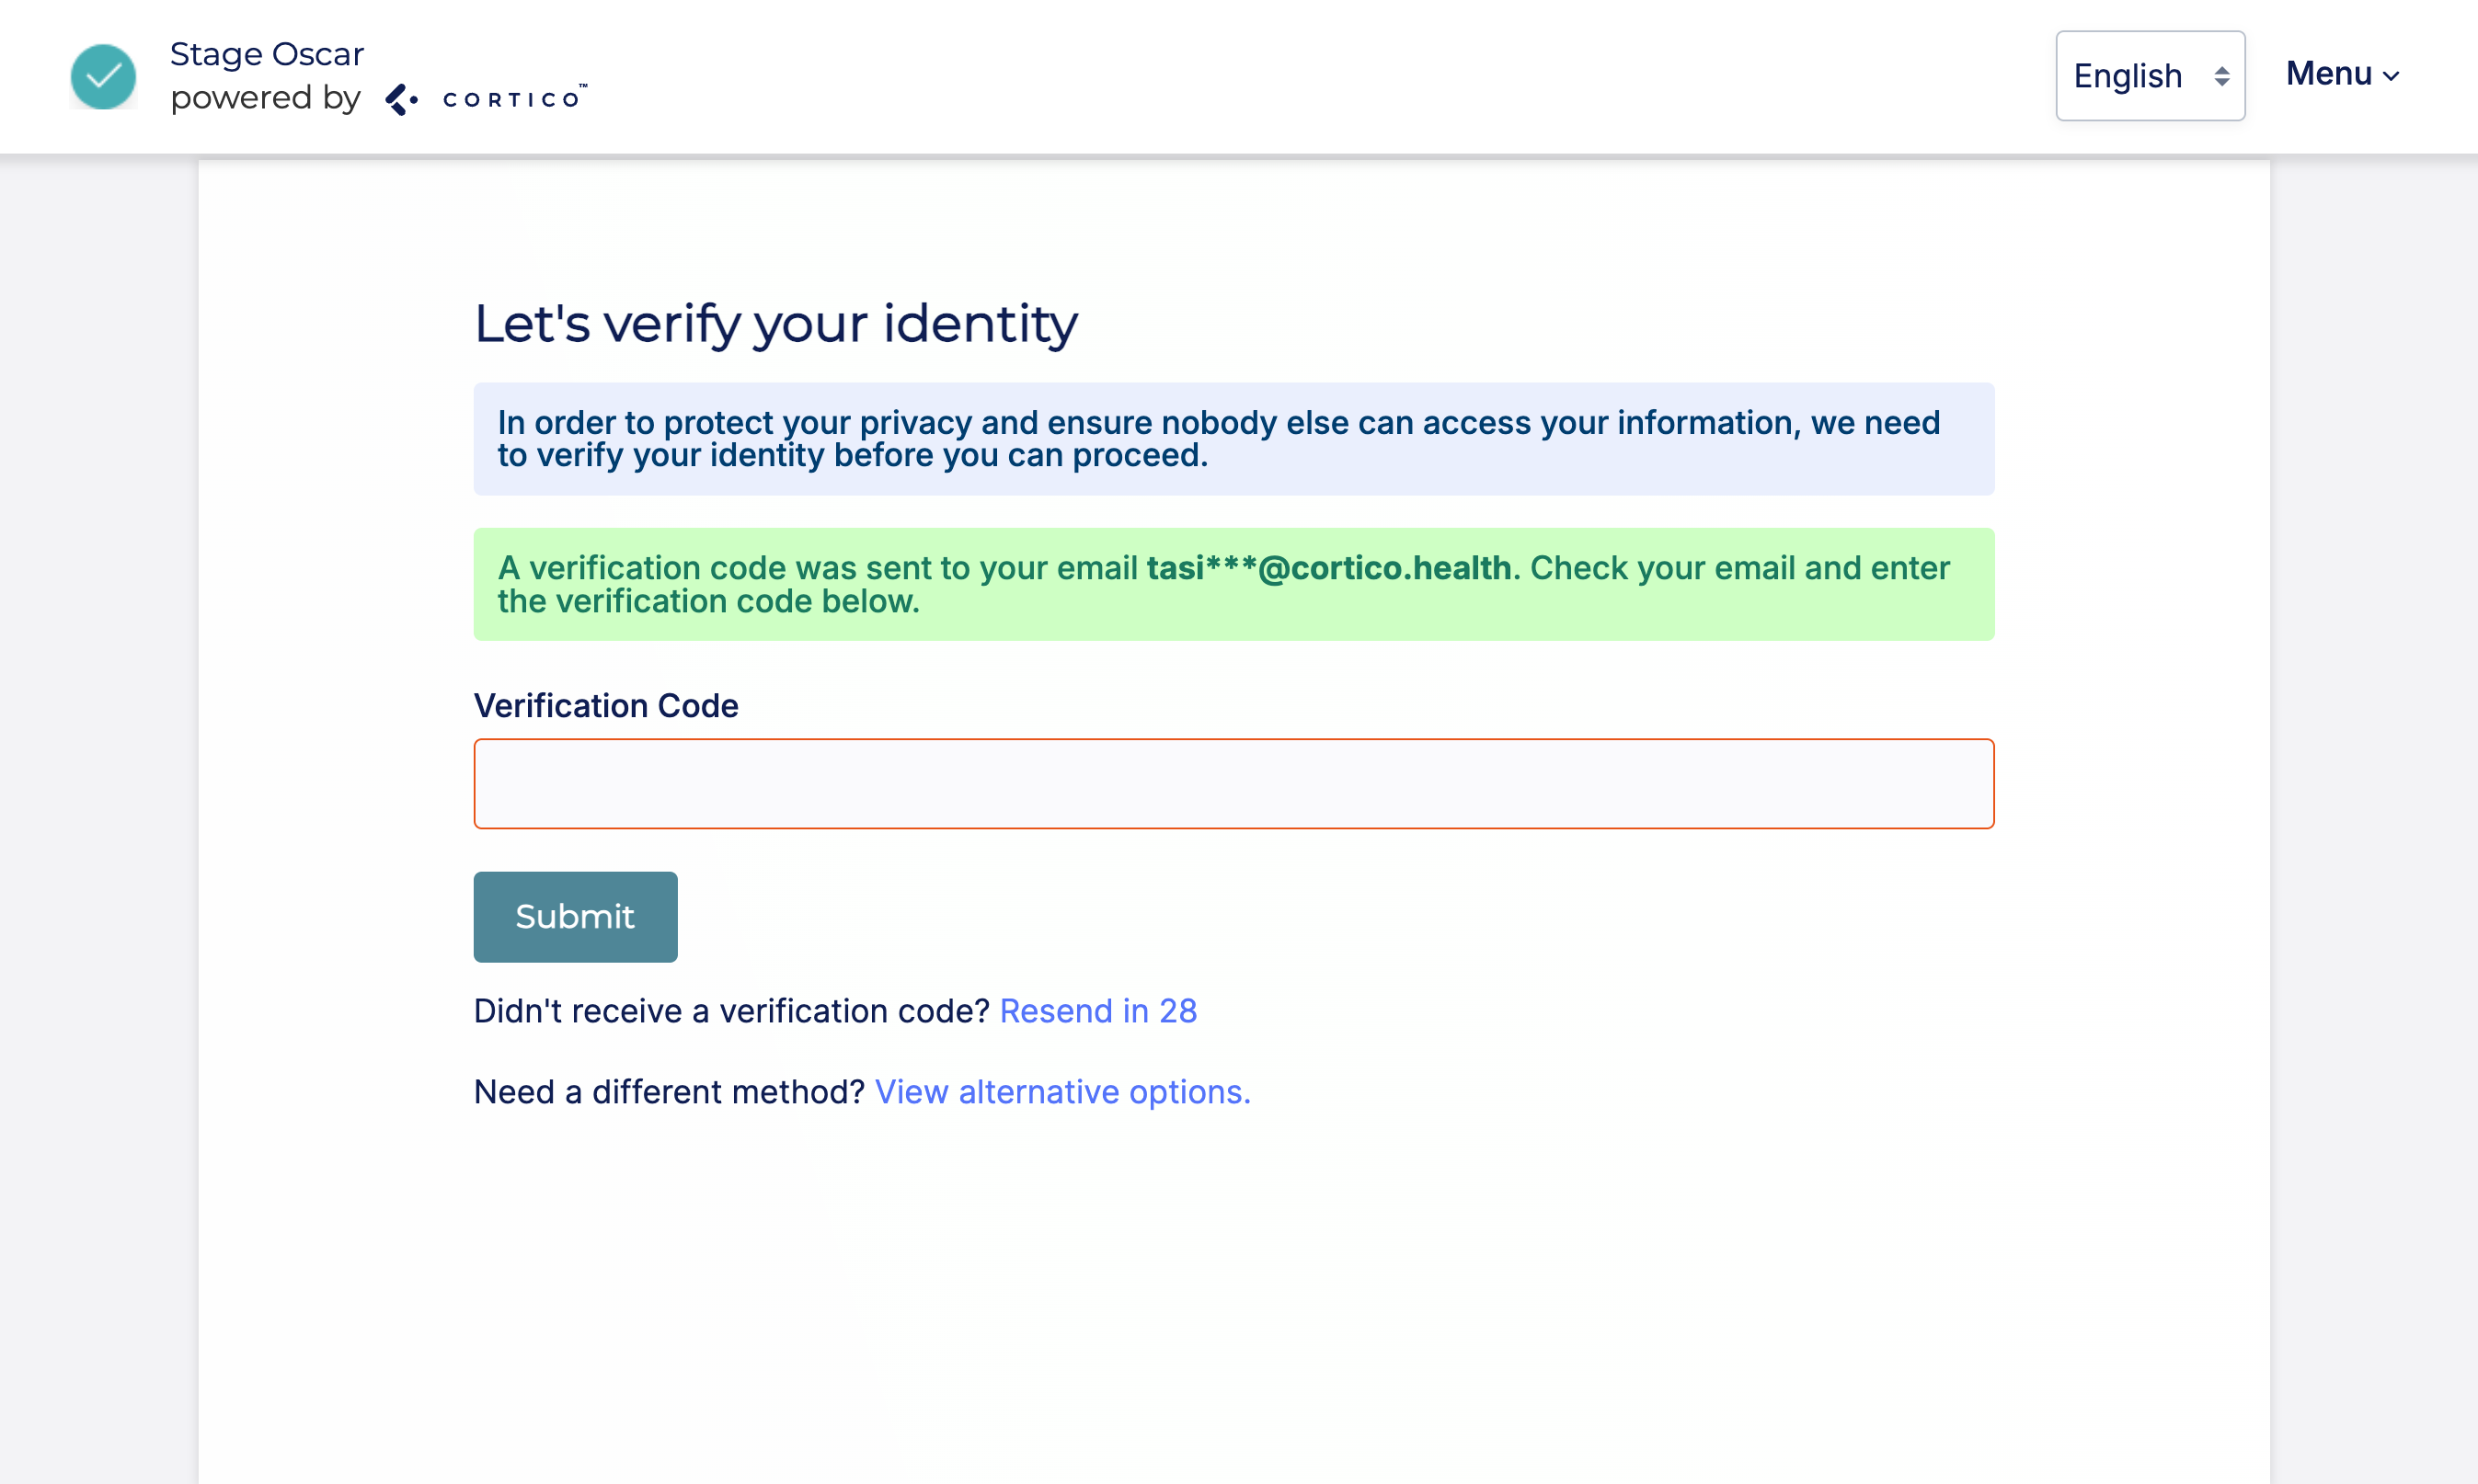Open the English language dropdown
This screenshot has height=1484, width=2478.
(2149, 76)
